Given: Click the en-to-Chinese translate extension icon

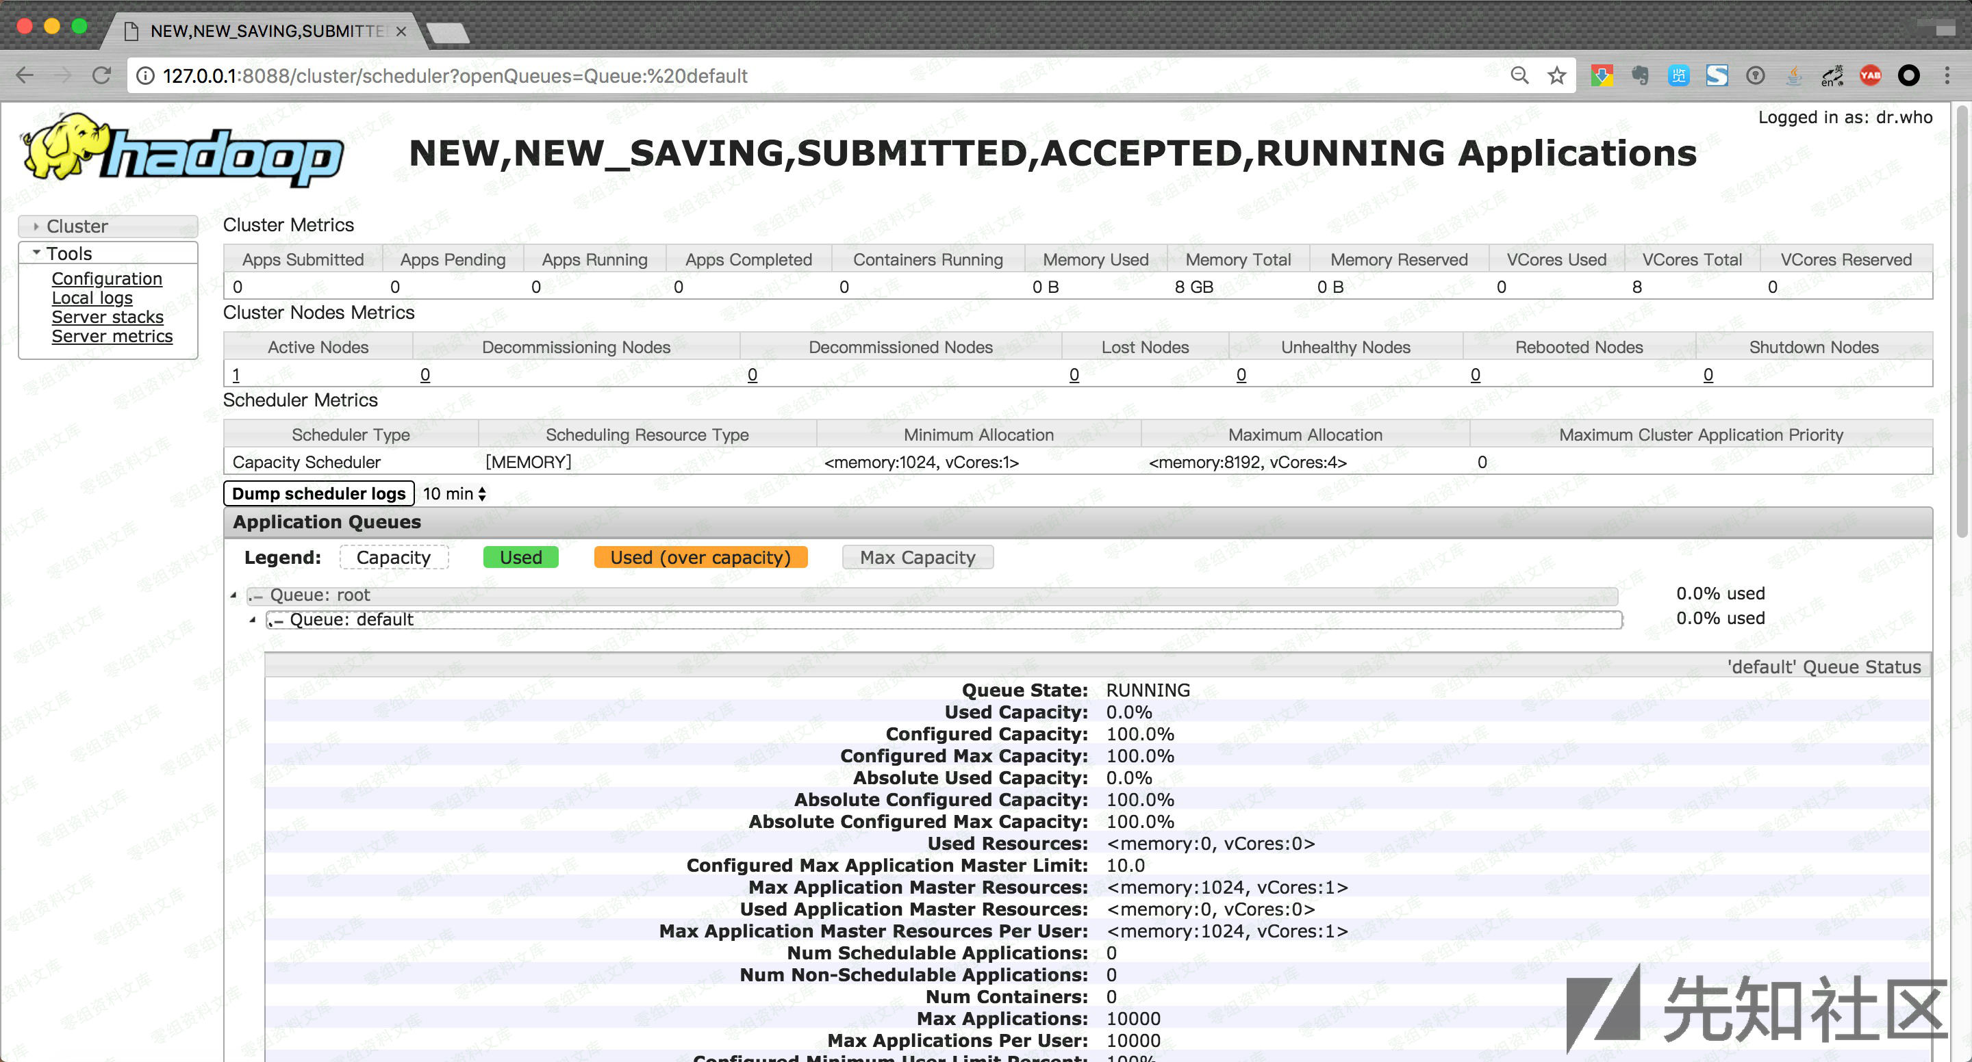Looking at the screenshot, I should pyautogui.click(x=1832, y=75).
